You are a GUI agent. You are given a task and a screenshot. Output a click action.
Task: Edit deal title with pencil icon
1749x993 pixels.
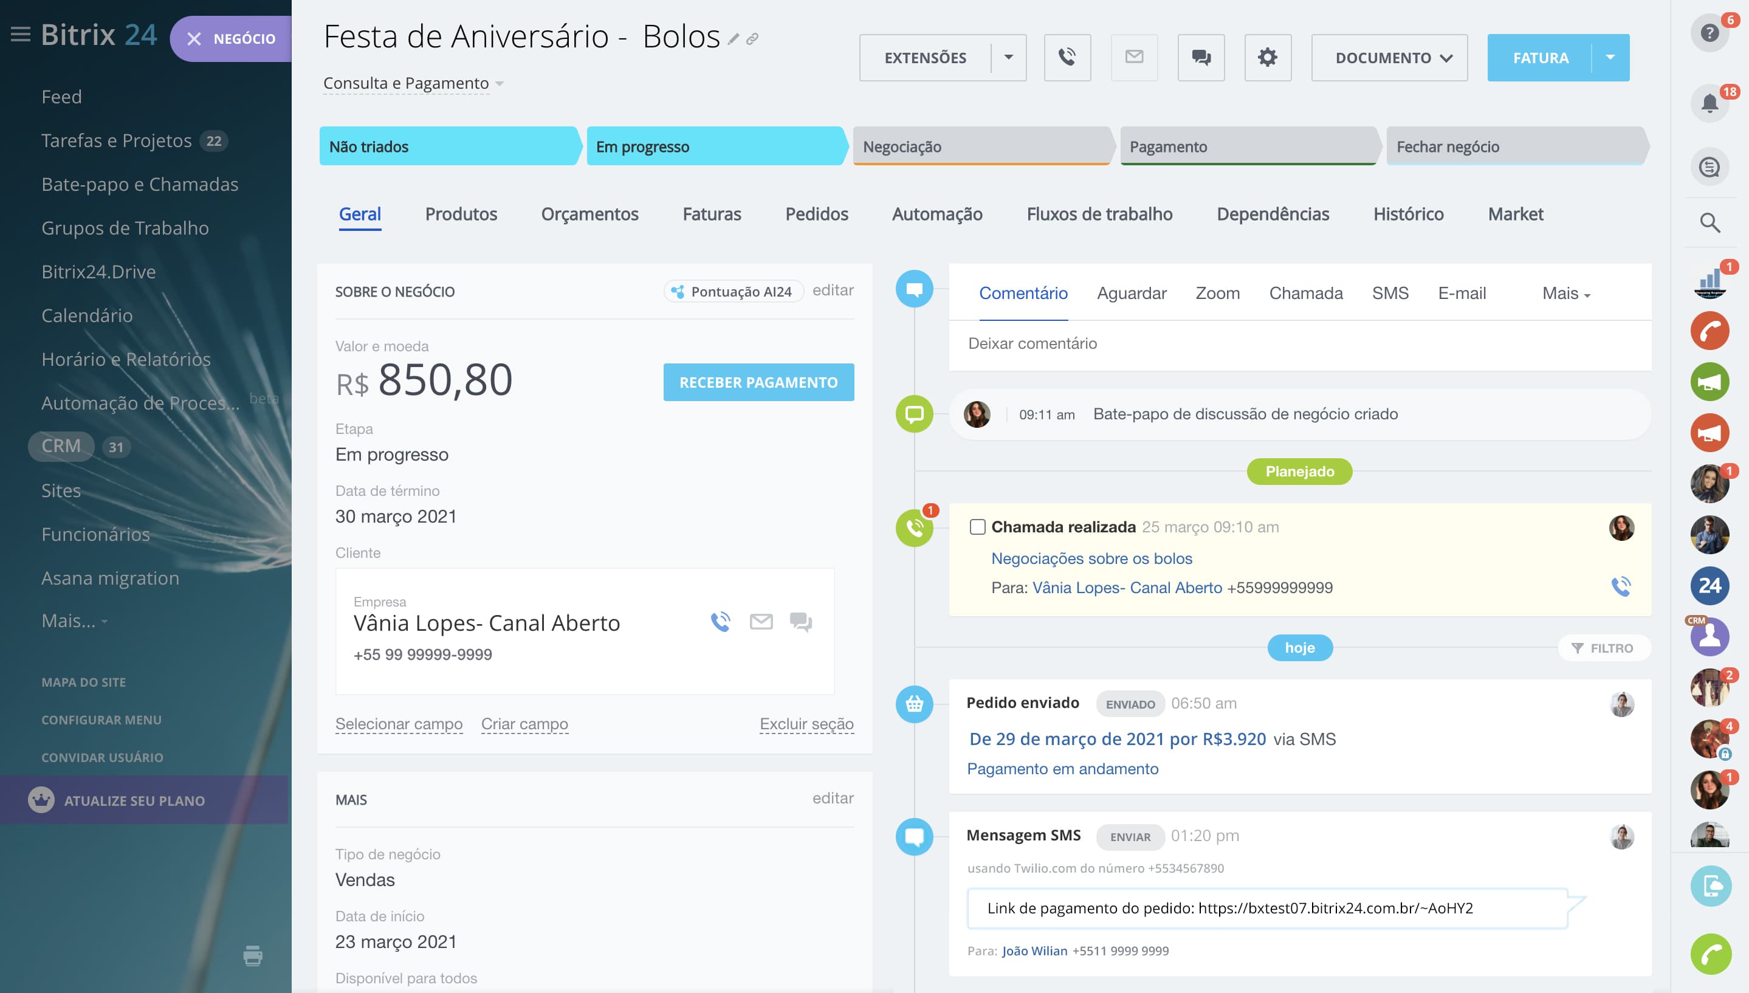pyautogui.click(x=733, y=40)
